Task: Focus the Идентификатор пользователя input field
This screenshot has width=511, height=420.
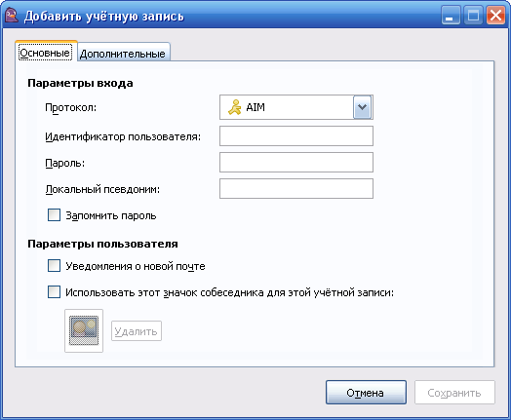Action: [296, 136]
